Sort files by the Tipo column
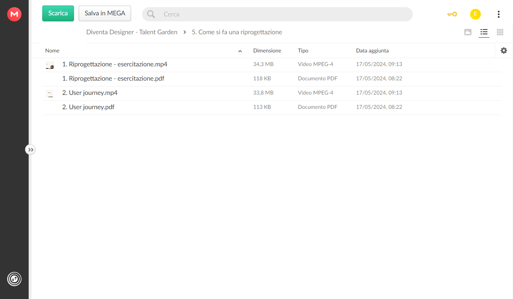This screenshot has height=299, width=513. point(303,51)
